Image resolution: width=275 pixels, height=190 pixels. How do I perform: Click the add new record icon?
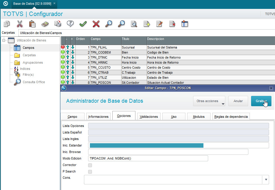147,24
